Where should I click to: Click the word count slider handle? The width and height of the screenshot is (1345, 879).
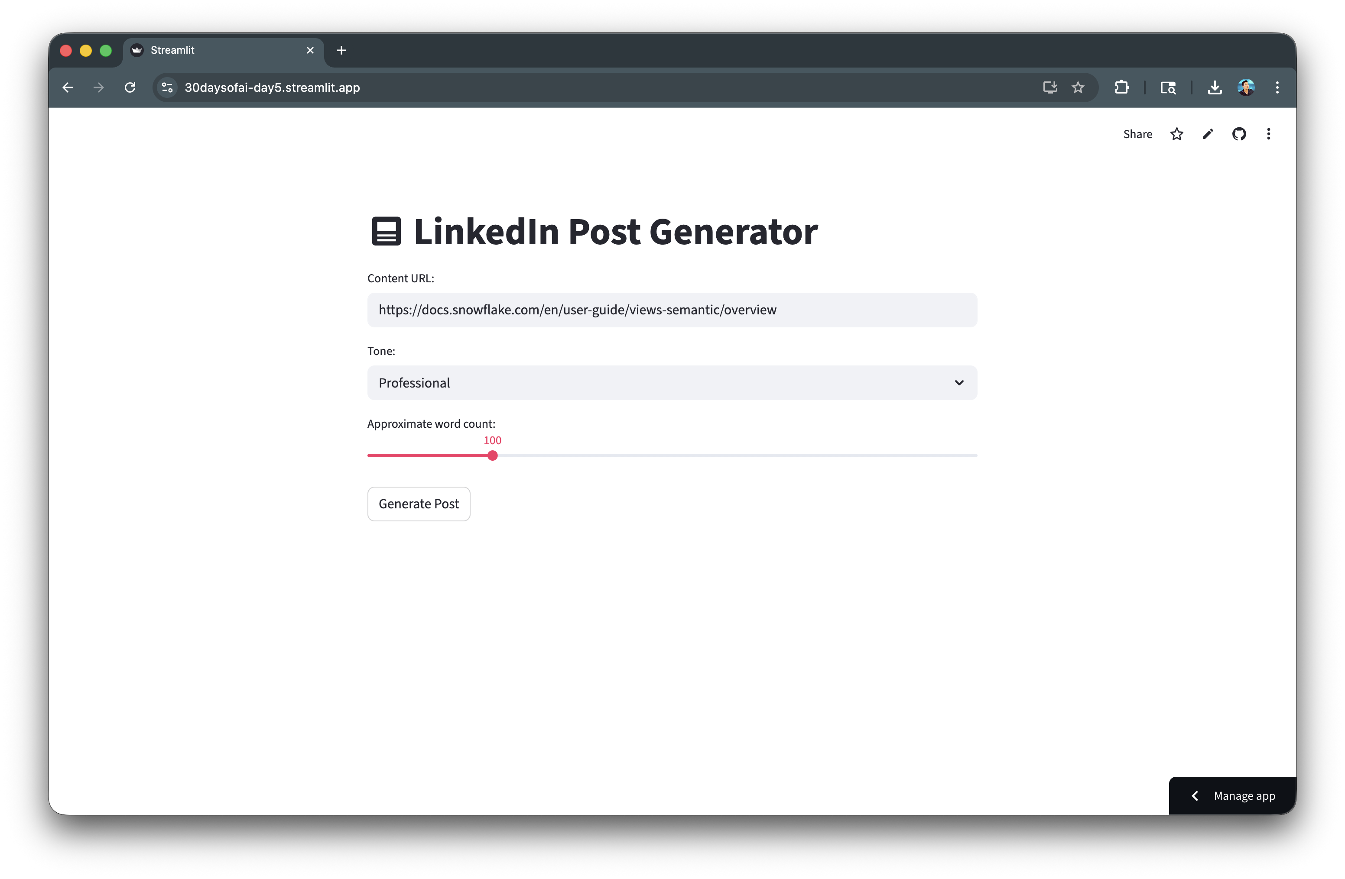492,456
